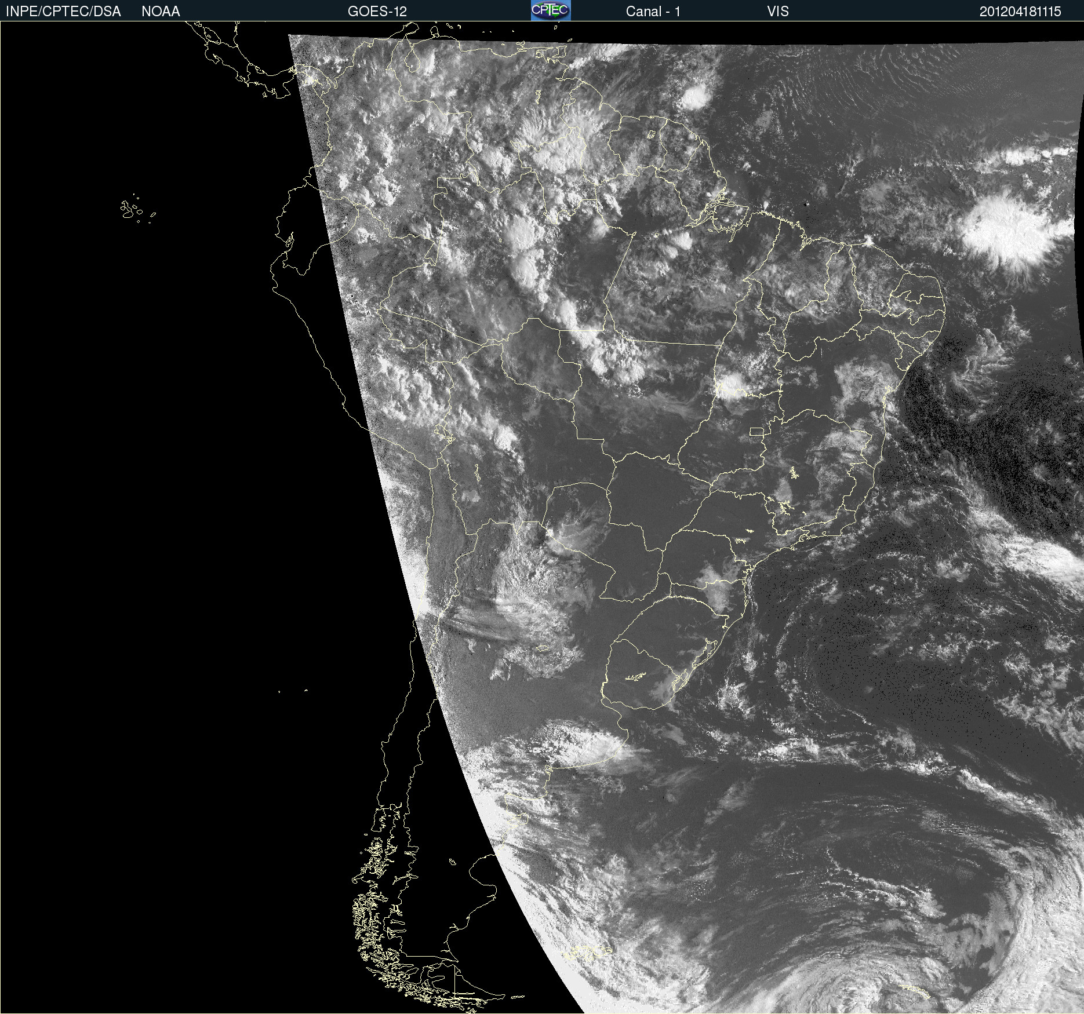The image size is (1084, 1014).
Task: Click the NOAA label in header
Action: (161, 12)
